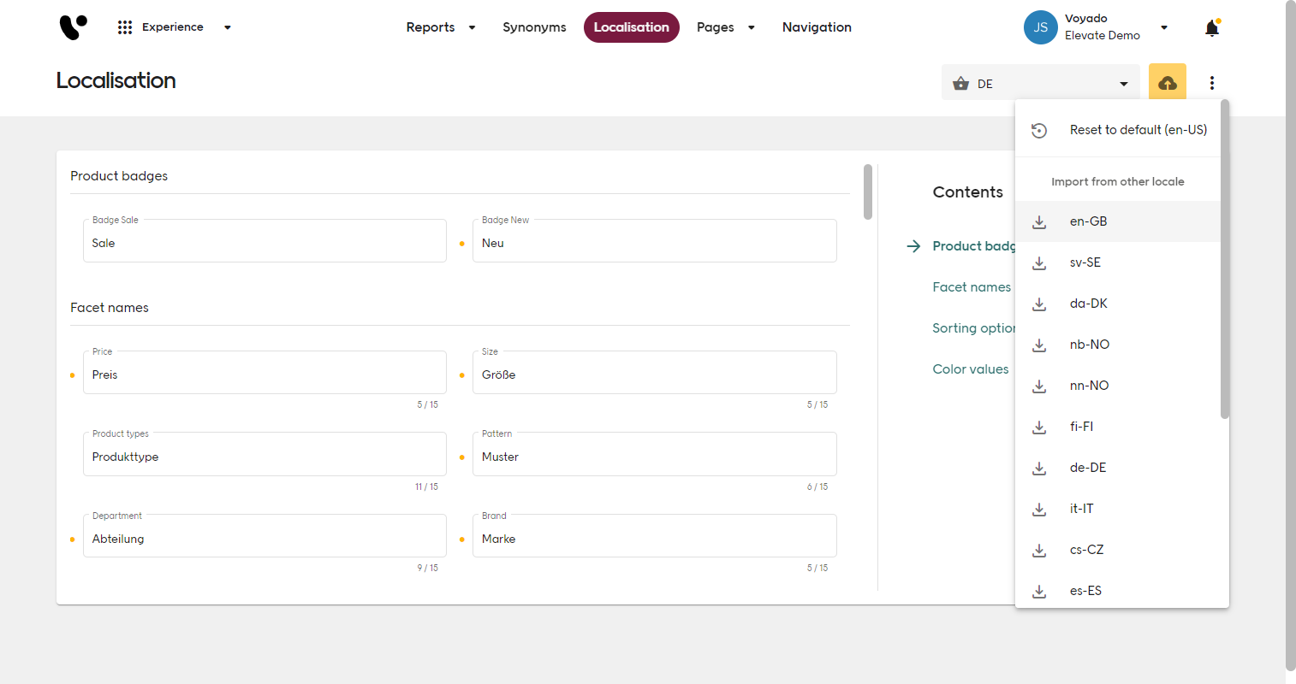Click download icon next to nb-NO
1296x684 pixels.
[1039, 345]
